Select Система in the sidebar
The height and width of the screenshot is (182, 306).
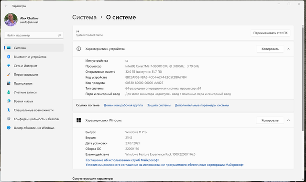tap(34, 48)
